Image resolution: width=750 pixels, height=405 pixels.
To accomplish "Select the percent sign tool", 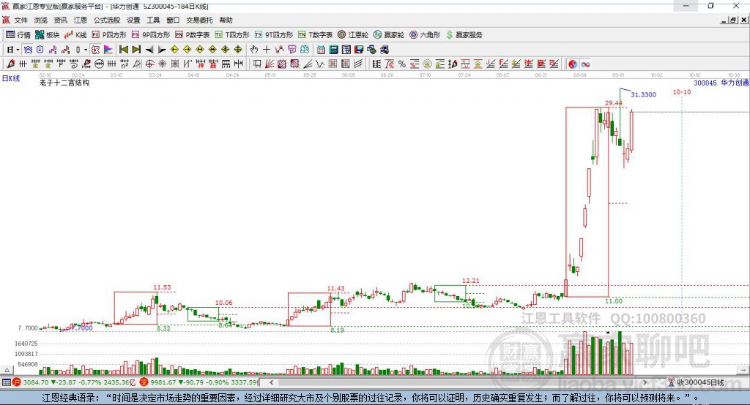I will click(402, 64).
